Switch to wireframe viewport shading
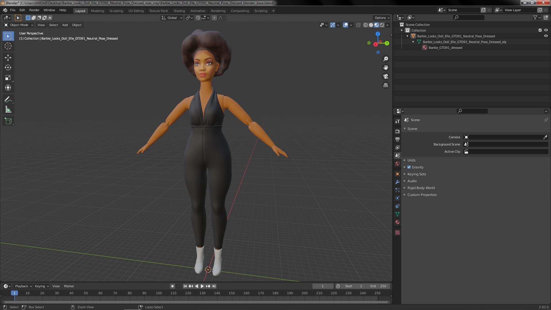 coord(365,25)
